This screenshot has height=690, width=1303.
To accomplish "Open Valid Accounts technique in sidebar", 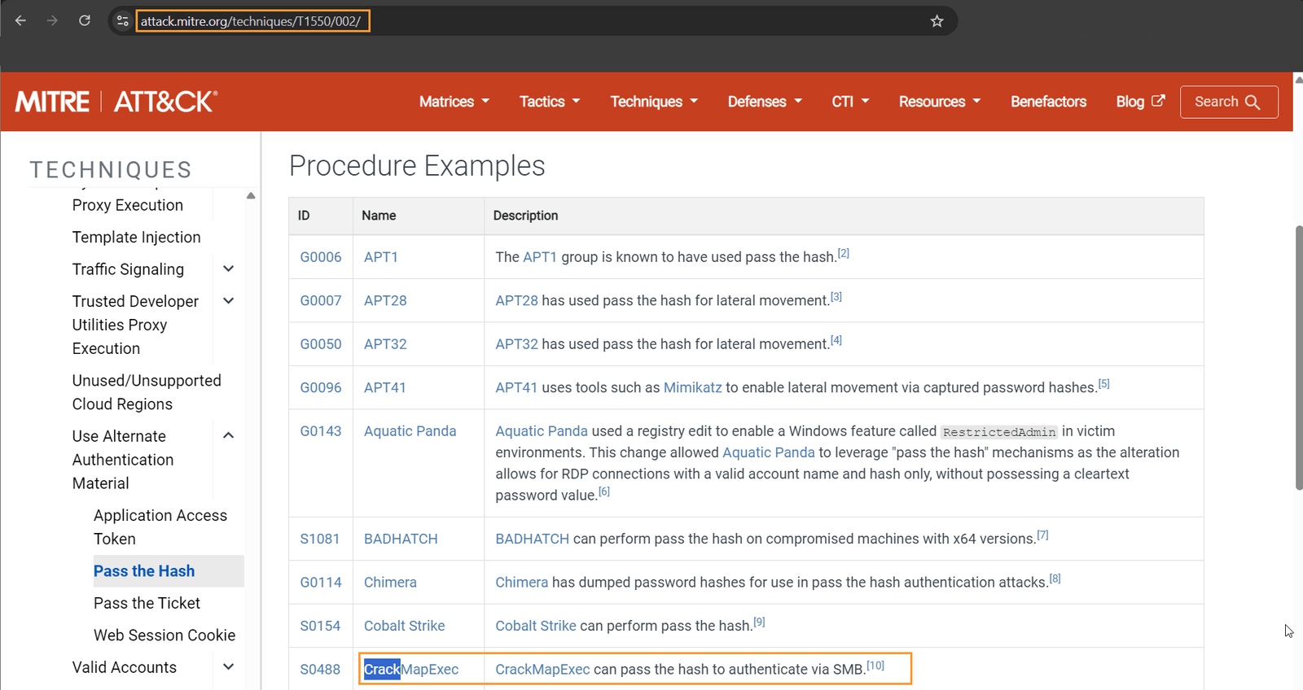I will pos(124,667).
